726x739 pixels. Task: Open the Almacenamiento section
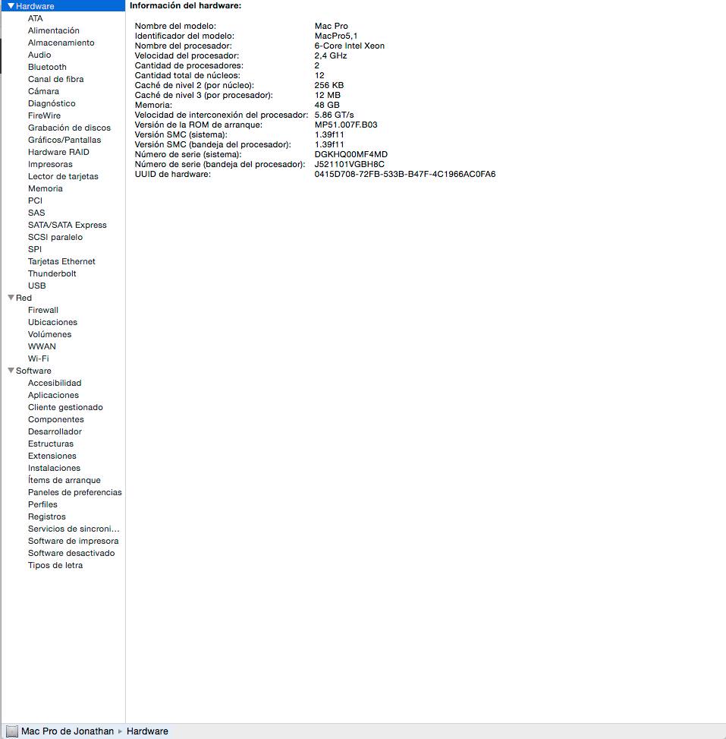click(x=61, y=43)
